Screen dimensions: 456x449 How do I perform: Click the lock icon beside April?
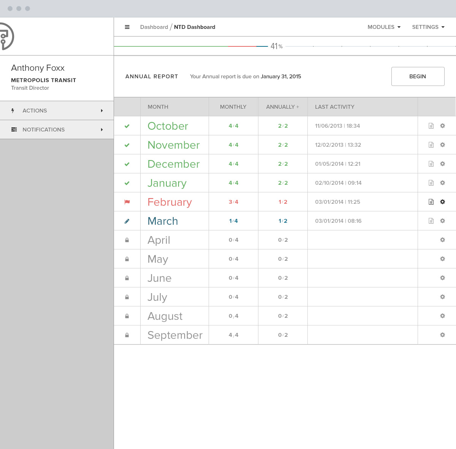127,240
